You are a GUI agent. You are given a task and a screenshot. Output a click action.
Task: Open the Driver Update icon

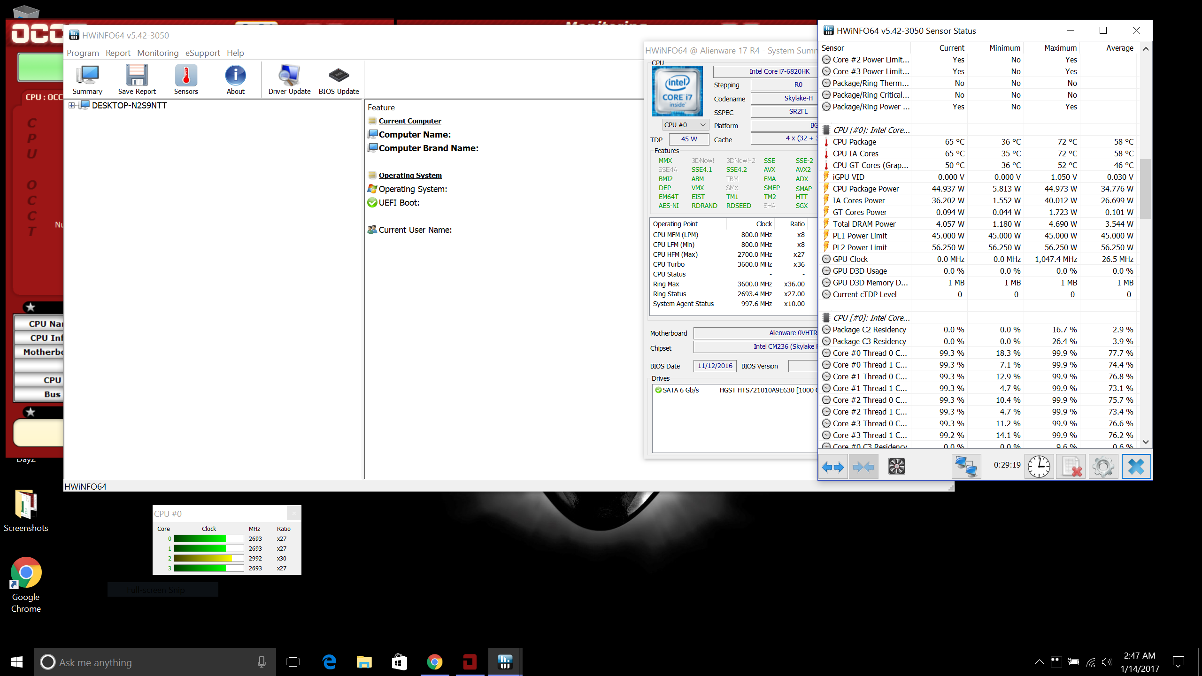289,79
